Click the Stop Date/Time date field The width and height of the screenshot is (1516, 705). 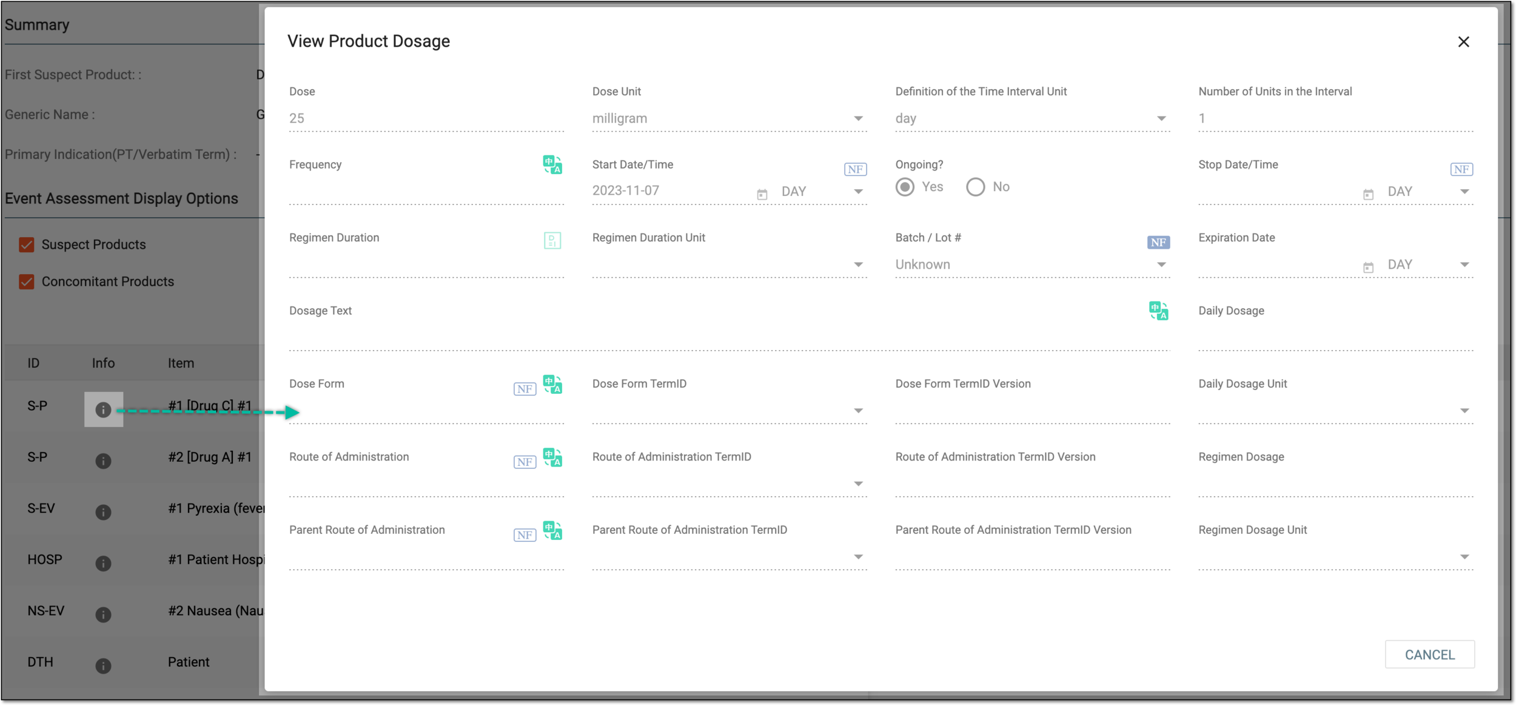pyautogui.click(x=1278, y=192)
